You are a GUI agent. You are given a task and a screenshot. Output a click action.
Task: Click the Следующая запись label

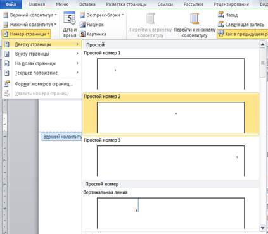point(245,25)
